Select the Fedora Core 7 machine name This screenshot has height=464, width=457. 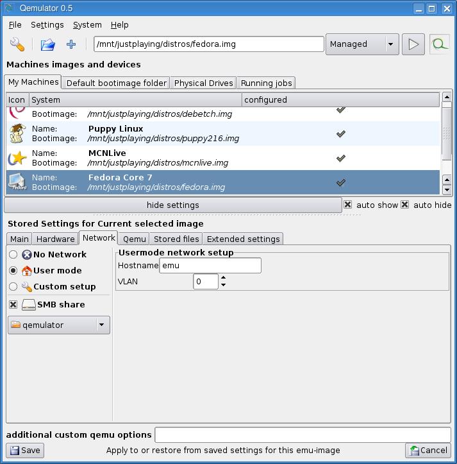pyautogui.click(x=120, y=177)
